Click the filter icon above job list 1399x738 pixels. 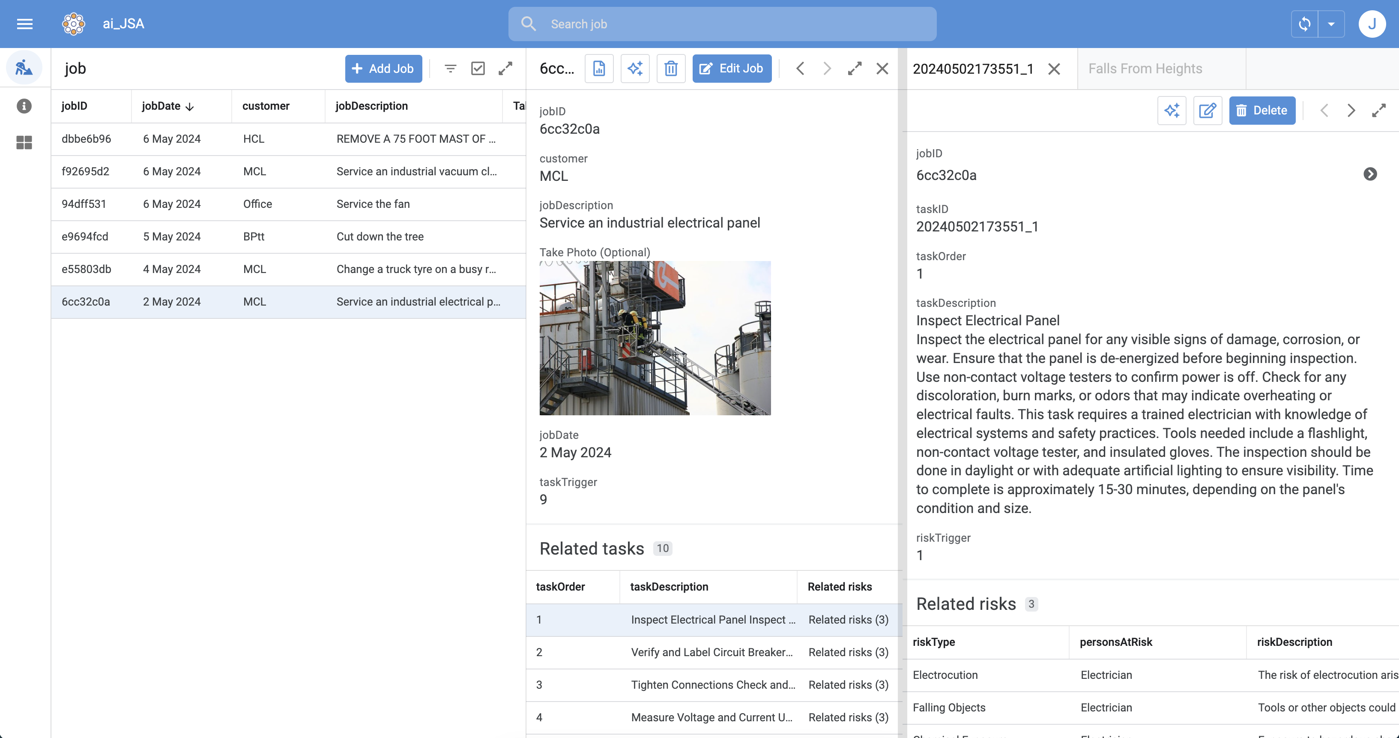click(450, 68)
